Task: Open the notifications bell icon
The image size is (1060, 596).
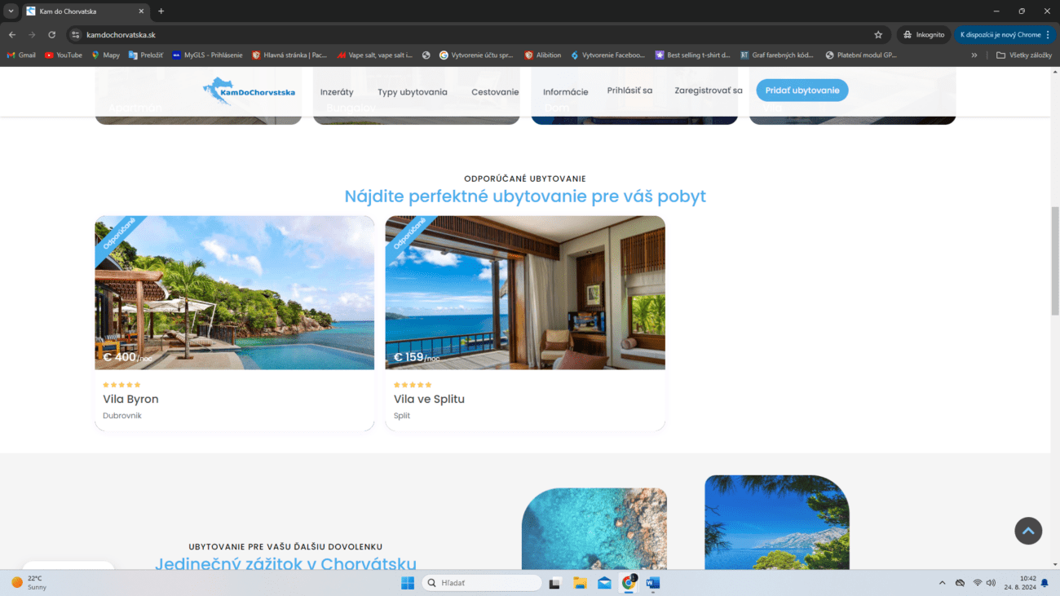Action: tap(1045, 583)
